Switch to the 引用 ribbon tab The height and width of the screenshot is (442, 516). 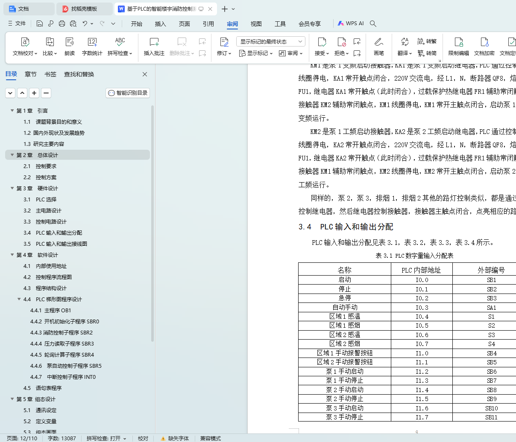(208, 23)
